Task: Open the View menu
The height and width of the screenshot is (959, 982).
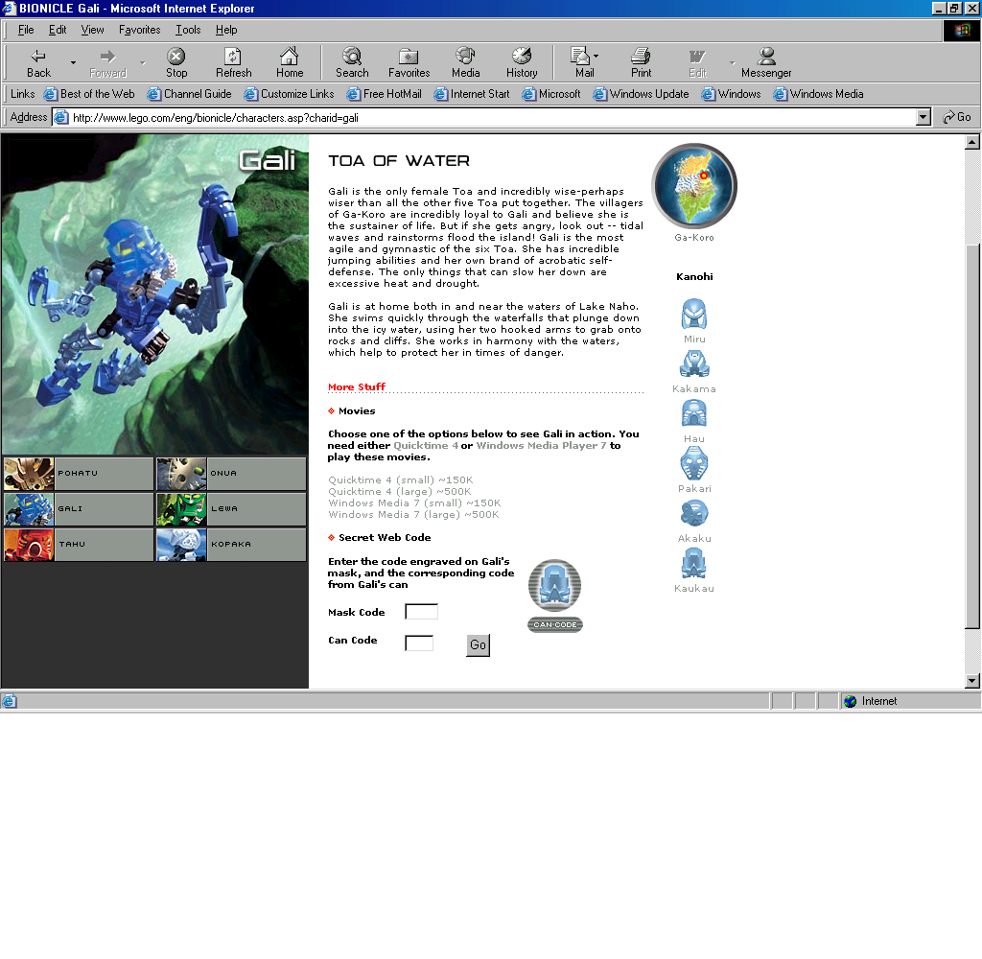Action: click(92, 30)
